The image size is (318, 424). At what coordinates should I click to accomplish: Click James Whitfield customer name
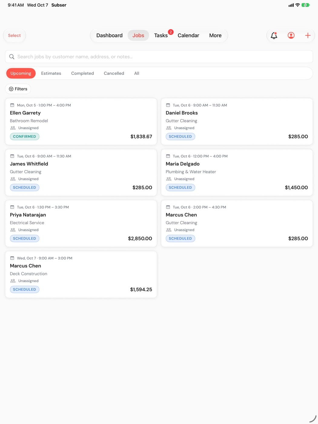click(29, 164)
